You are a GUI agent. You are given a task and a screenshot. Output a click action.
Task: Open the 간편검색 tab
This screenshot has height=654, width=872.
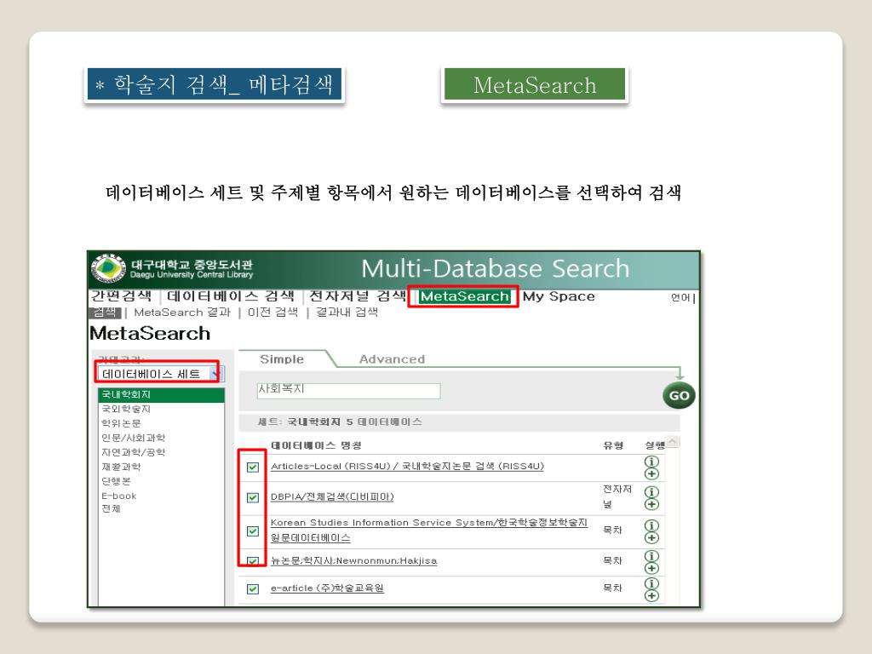pyautogui.click(x=121, y=295)
